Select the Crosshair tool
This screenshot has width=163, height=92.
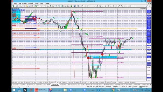[x=86, y=6]
